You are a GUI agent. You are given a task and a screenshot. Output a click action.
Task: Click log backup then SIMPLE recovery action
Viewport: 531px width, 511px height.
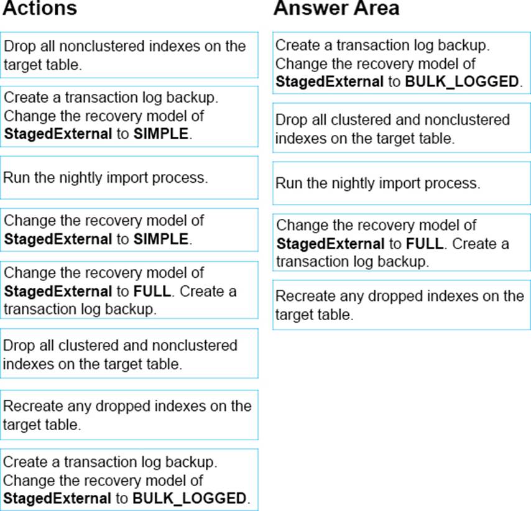[129, 116]
